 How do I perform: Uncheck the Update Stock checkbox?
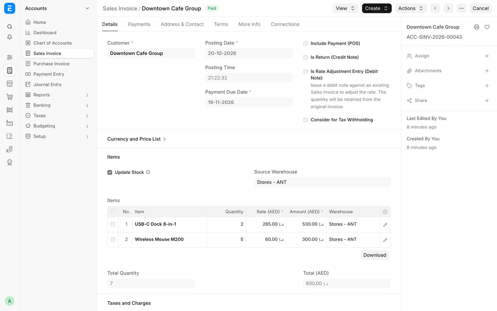click(x=110, y=172)
